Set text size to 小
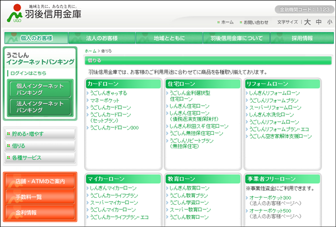This screenshot has height=227, width=336. pyautogui.click(x=330, y=22)
